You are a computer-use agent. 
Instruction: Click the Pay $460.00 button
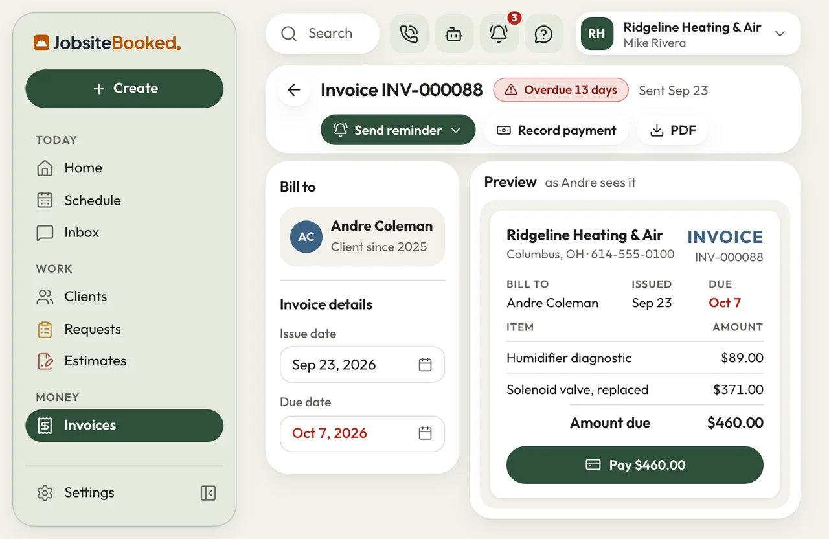tap(635, 465)
